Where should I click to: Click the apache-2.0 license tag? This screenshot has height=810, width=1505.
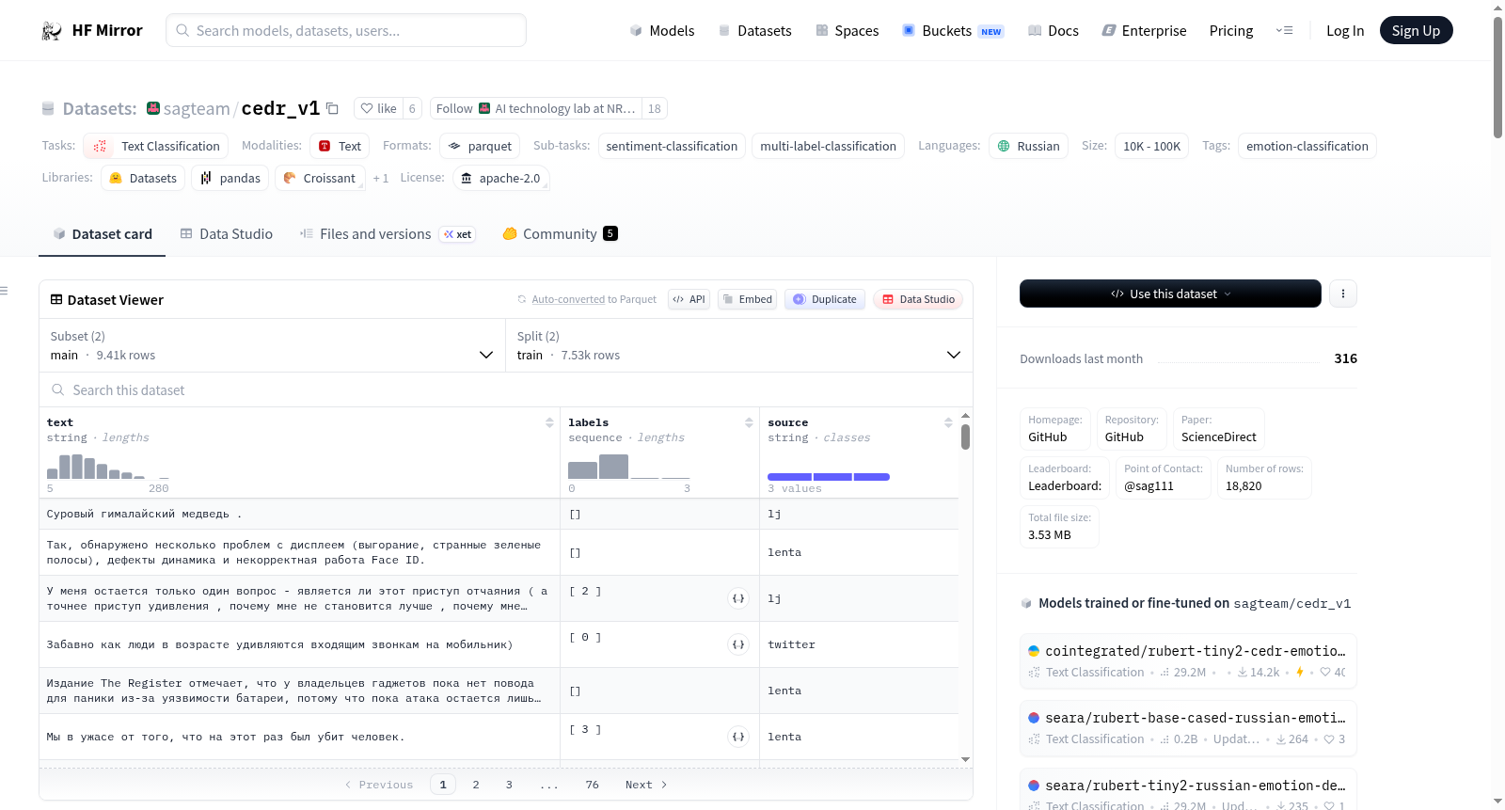pos(500,178)
